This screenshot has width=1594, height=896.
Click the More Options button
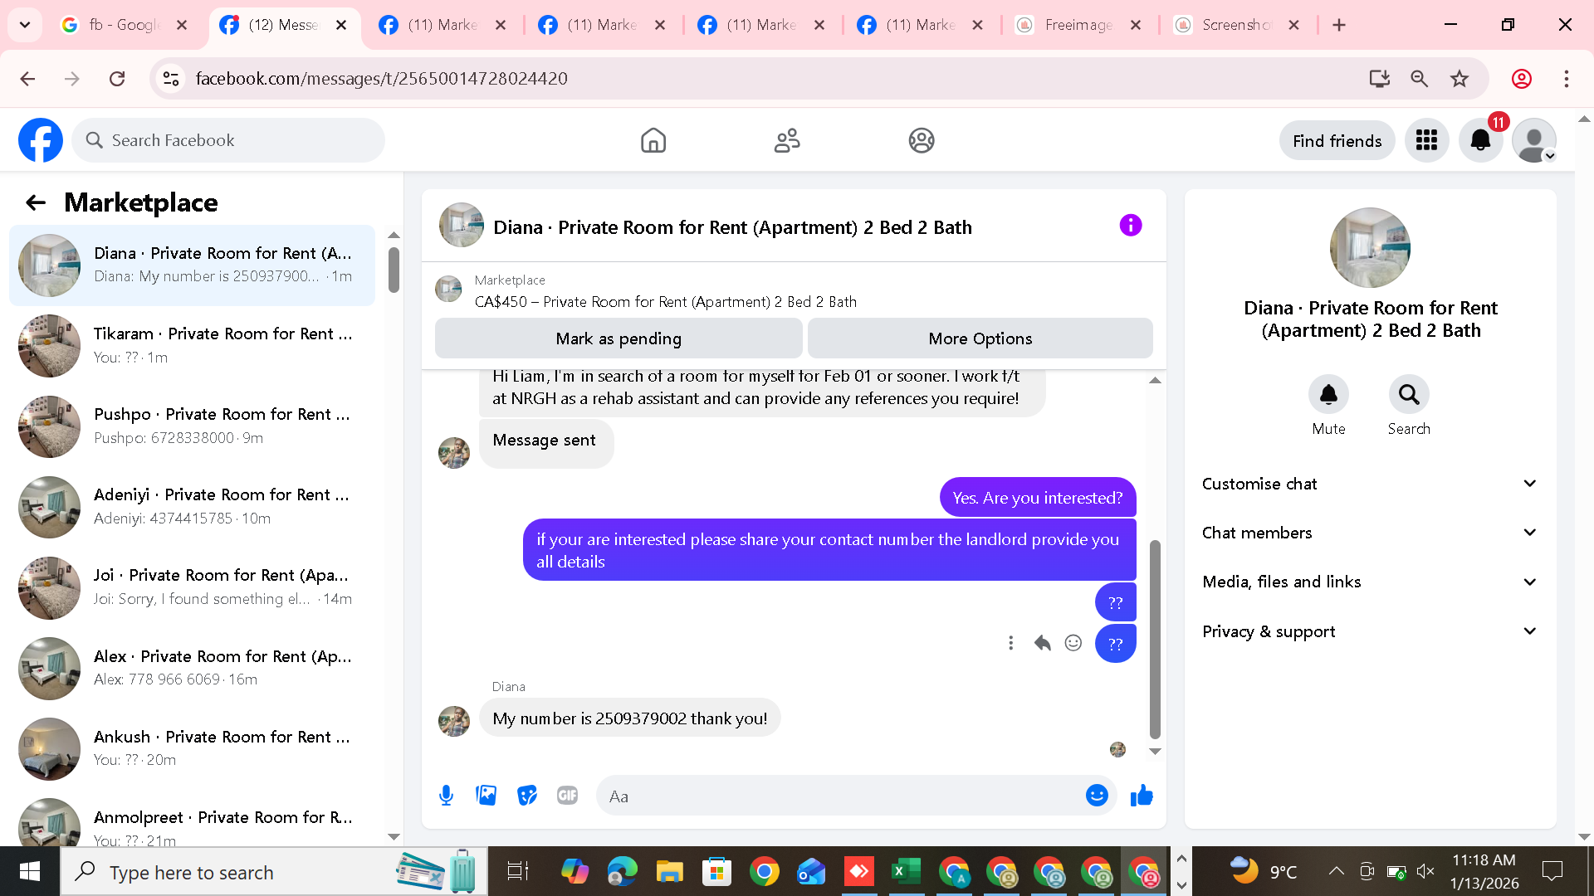[980, 338]
